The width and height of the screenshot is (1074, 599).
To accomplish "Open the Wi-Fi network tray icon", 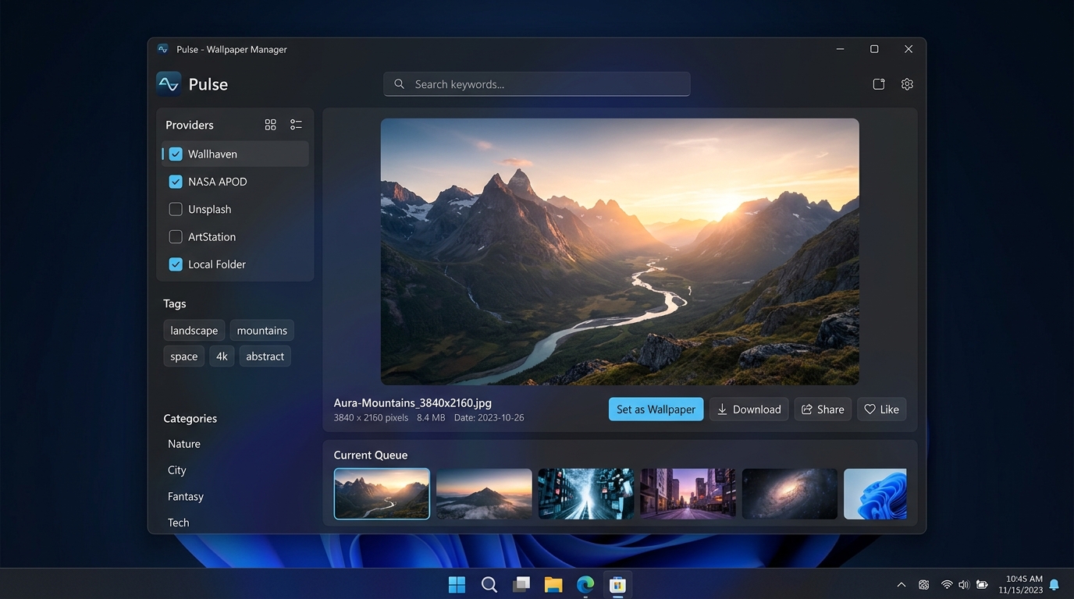I will (947, 584).
